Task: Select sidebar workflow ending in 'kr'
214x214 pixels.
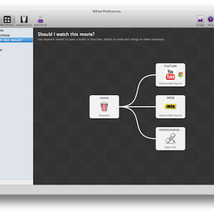Action: click(x=17, y=50)
